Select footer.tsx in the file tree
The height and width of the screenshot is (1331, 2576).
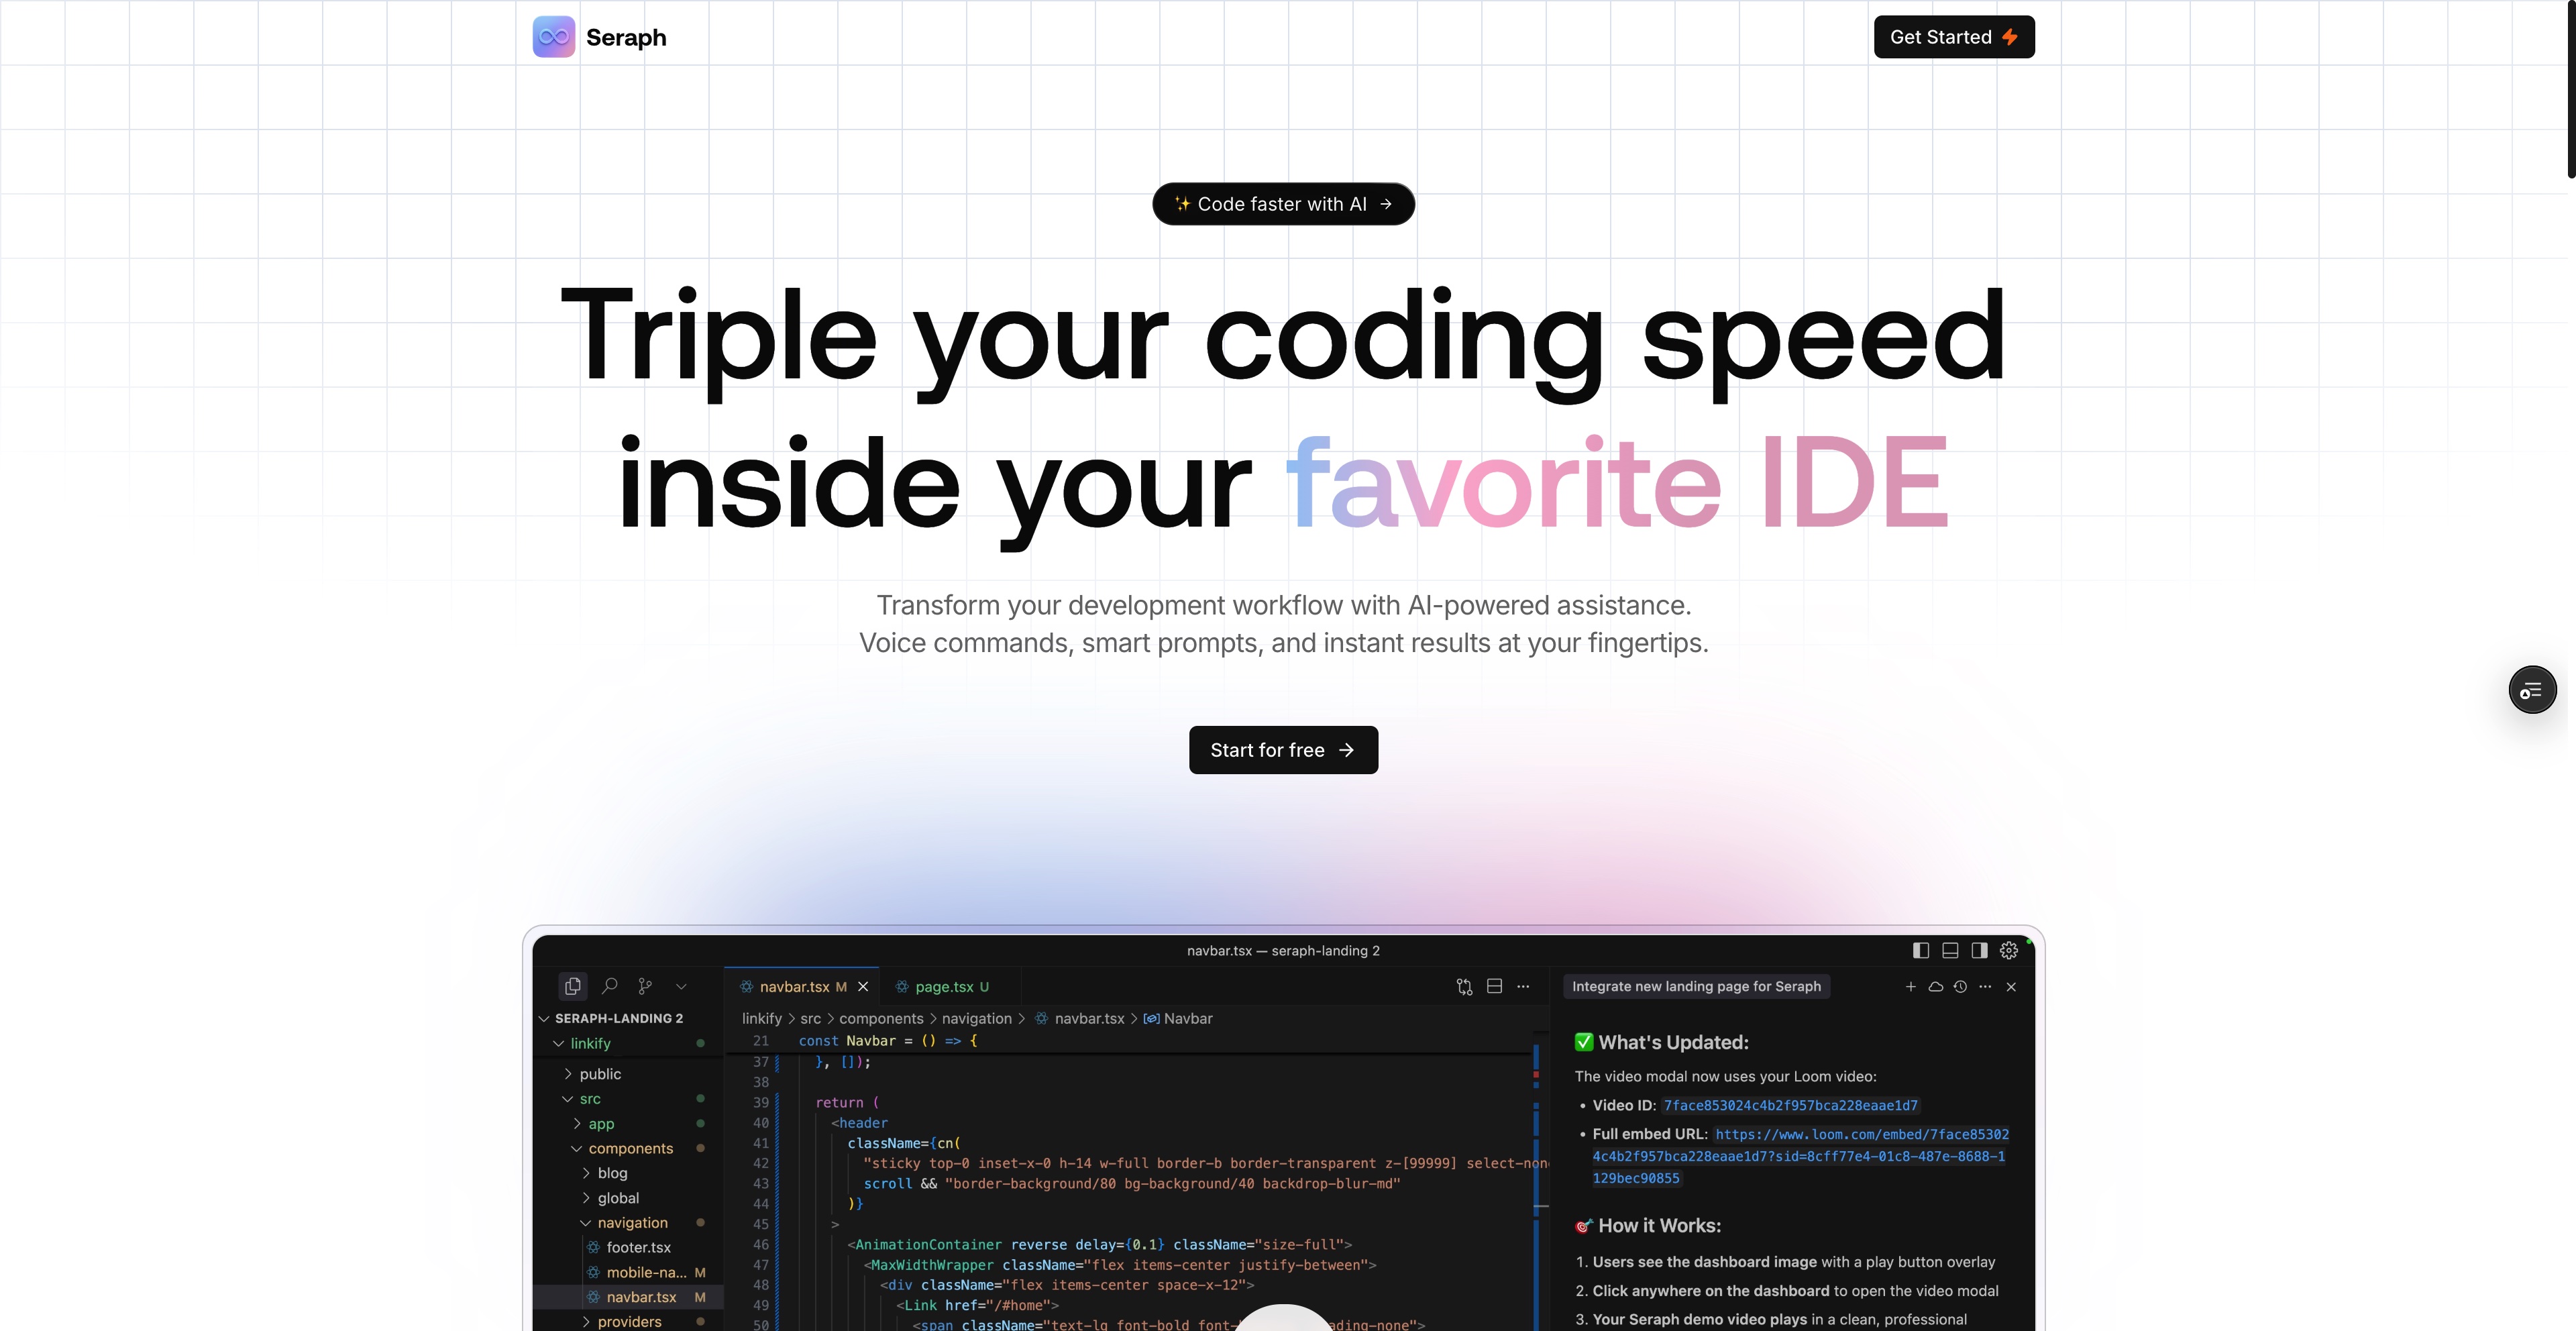(639, 1247)
